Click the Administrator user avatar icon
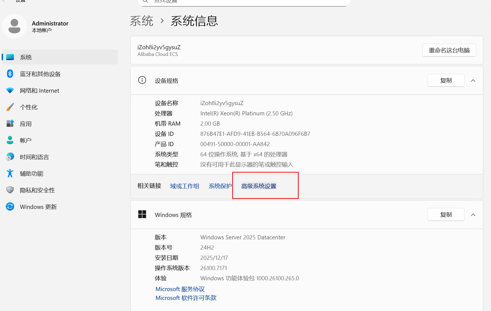Viewport: 491px width, 311px height. coord(14,26)
